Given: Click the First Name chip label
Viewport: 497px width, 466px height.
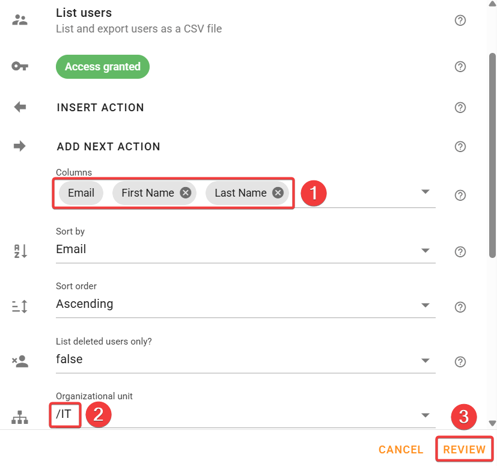Looking at the screenshot, I should [x=148, y=192].
